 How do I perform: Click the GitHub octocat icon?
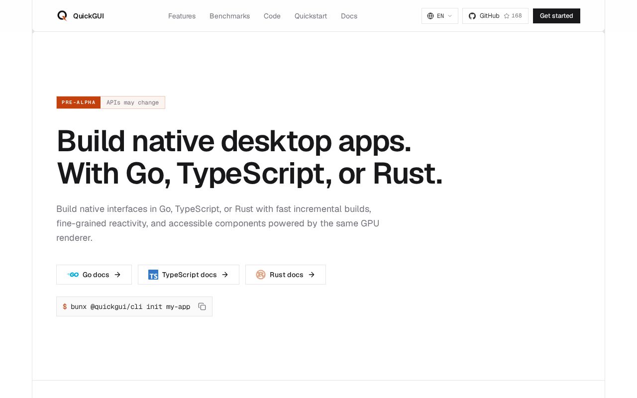point(472,16)
